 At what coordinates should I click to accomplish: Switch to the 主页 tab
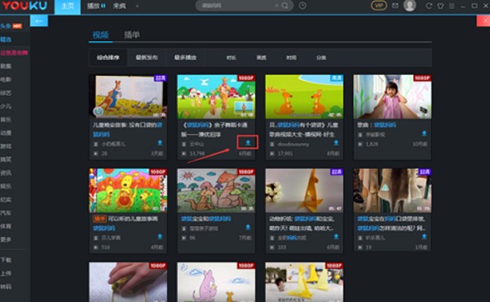67,6
